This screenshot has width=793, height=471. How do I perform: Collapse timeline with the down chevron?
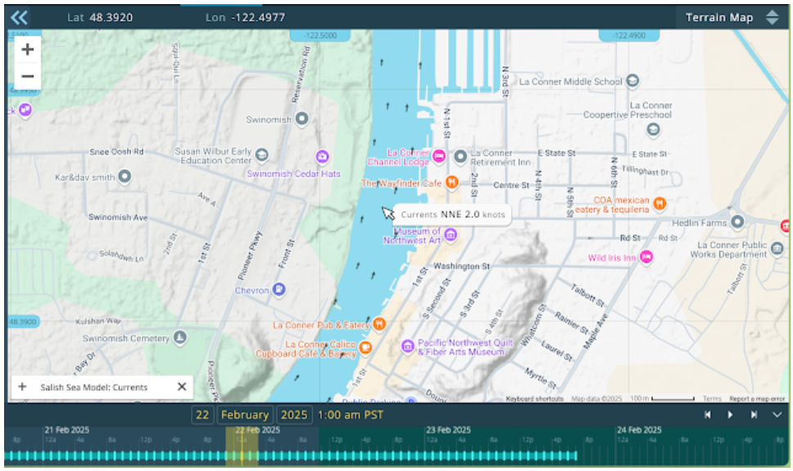point(777,415)
